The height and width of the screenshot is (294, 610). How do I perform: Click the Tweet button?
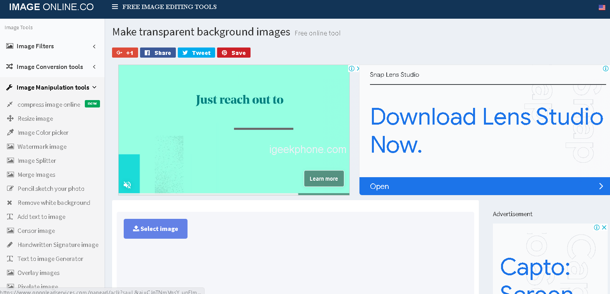point(196,53)
